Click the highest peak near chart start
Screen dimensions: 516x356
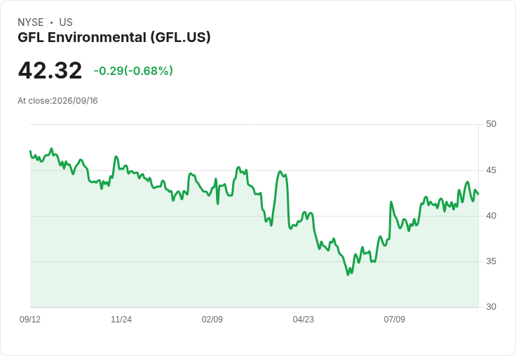coord(51,149)
